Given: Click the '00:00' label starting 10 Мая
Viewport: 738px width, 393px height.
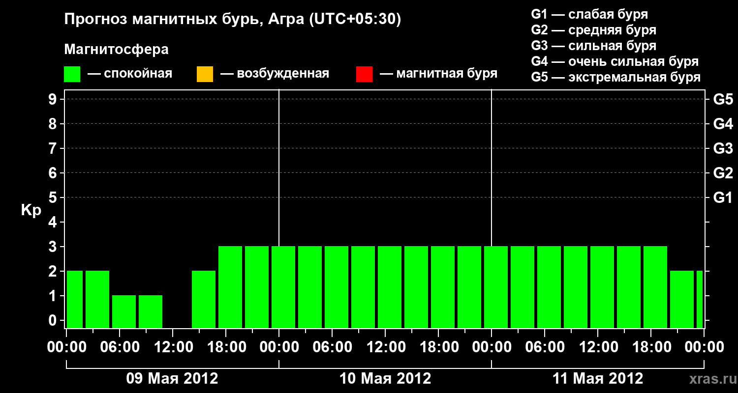Looking at the screenshot, I should pos(279,347).
